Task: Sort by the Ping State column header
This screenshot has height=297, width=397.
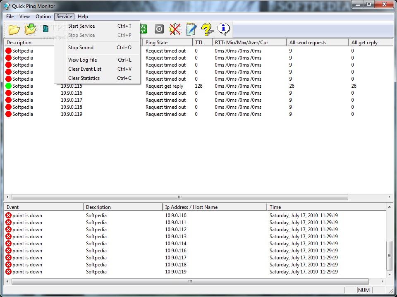Action: [x=167, y=43]
